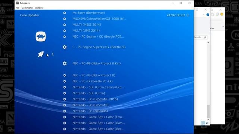The image size is (239, 134).
Task: Click scroll up arrow in background window
Action: (x=208, y=42)
